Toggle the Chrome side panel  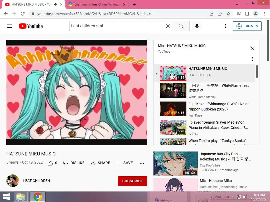coord(247,14)
